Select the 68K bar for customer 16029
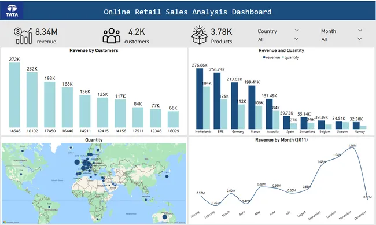The width and height of the screenshot is (376, 225). coord(173,119)
